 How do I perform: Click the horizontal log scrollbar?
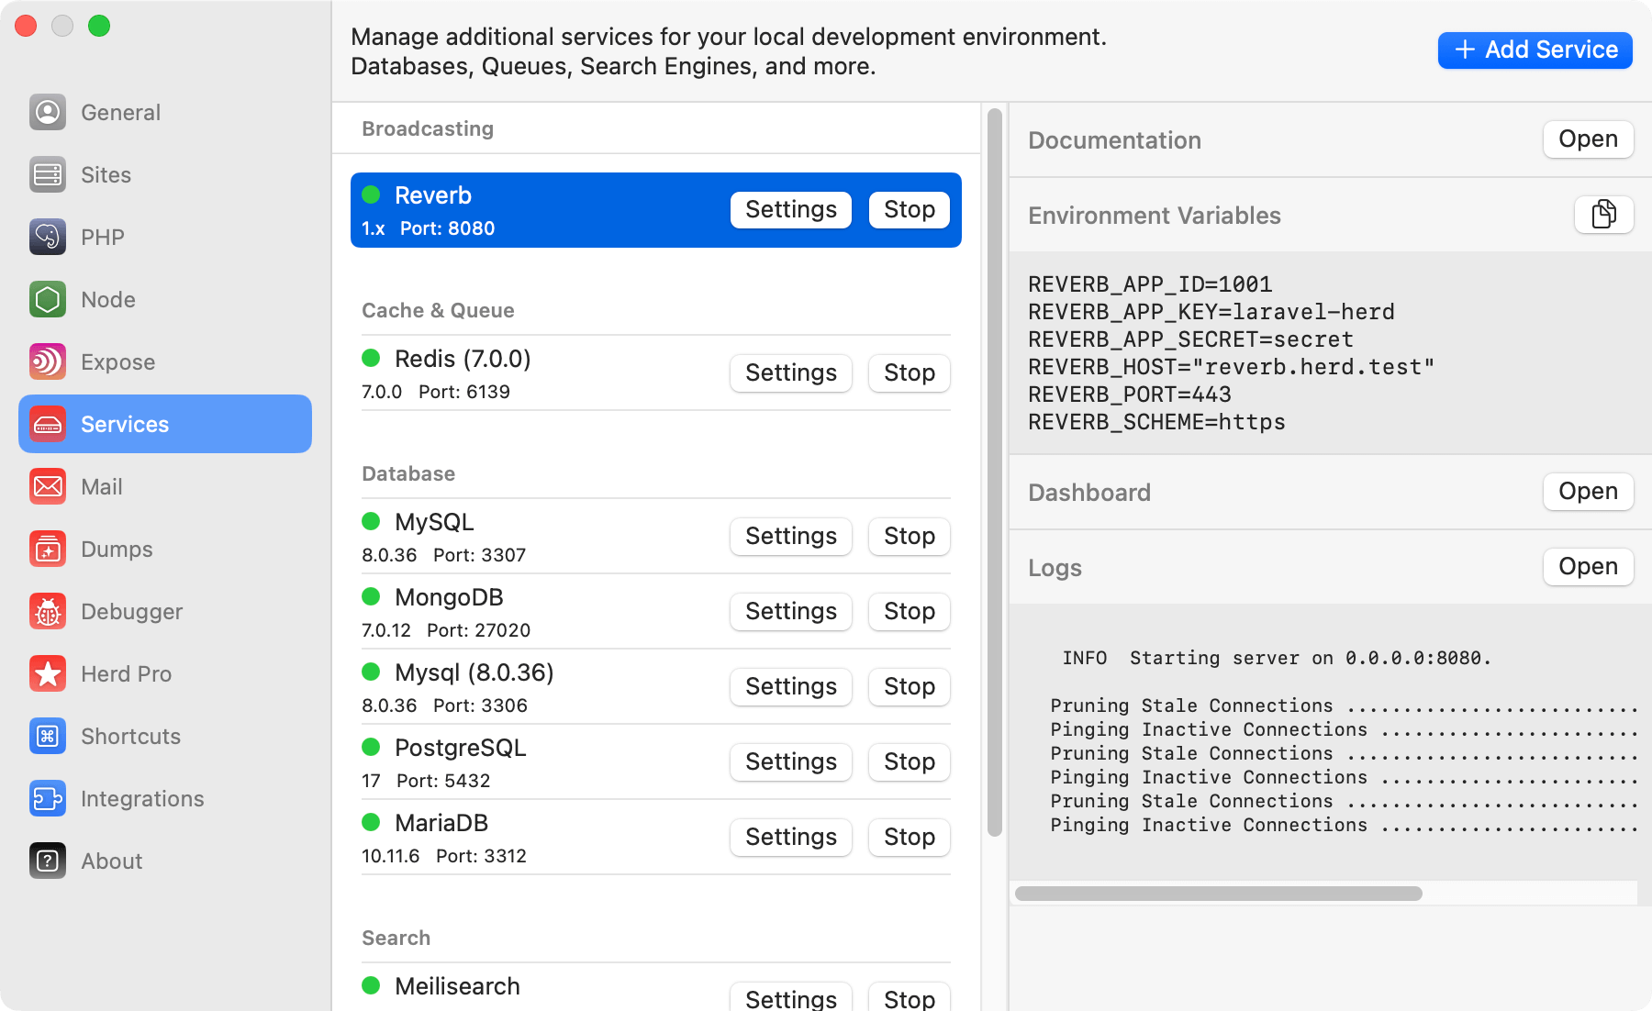(1218, 894)
